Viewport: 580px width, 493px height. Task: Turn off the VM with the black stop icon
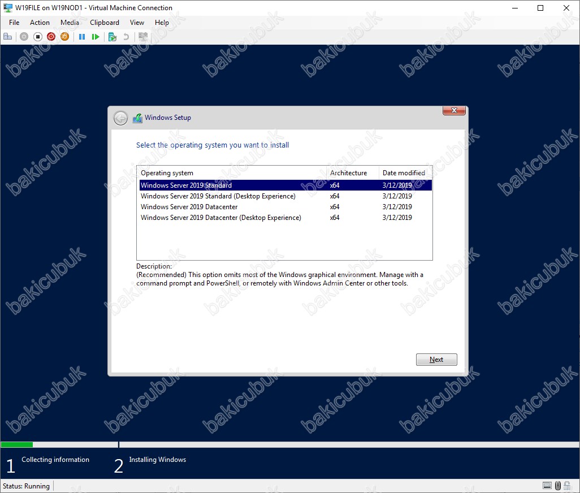pos(37,37)
